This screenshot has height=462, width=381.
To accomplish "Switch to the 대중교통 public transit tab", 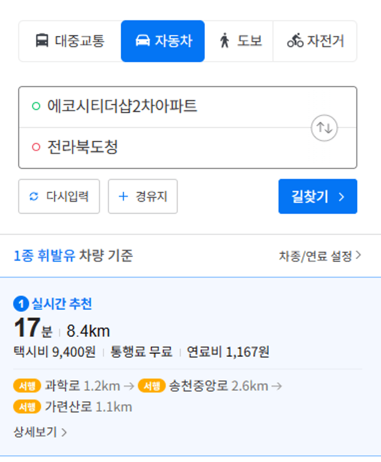I will click(70, 41).
